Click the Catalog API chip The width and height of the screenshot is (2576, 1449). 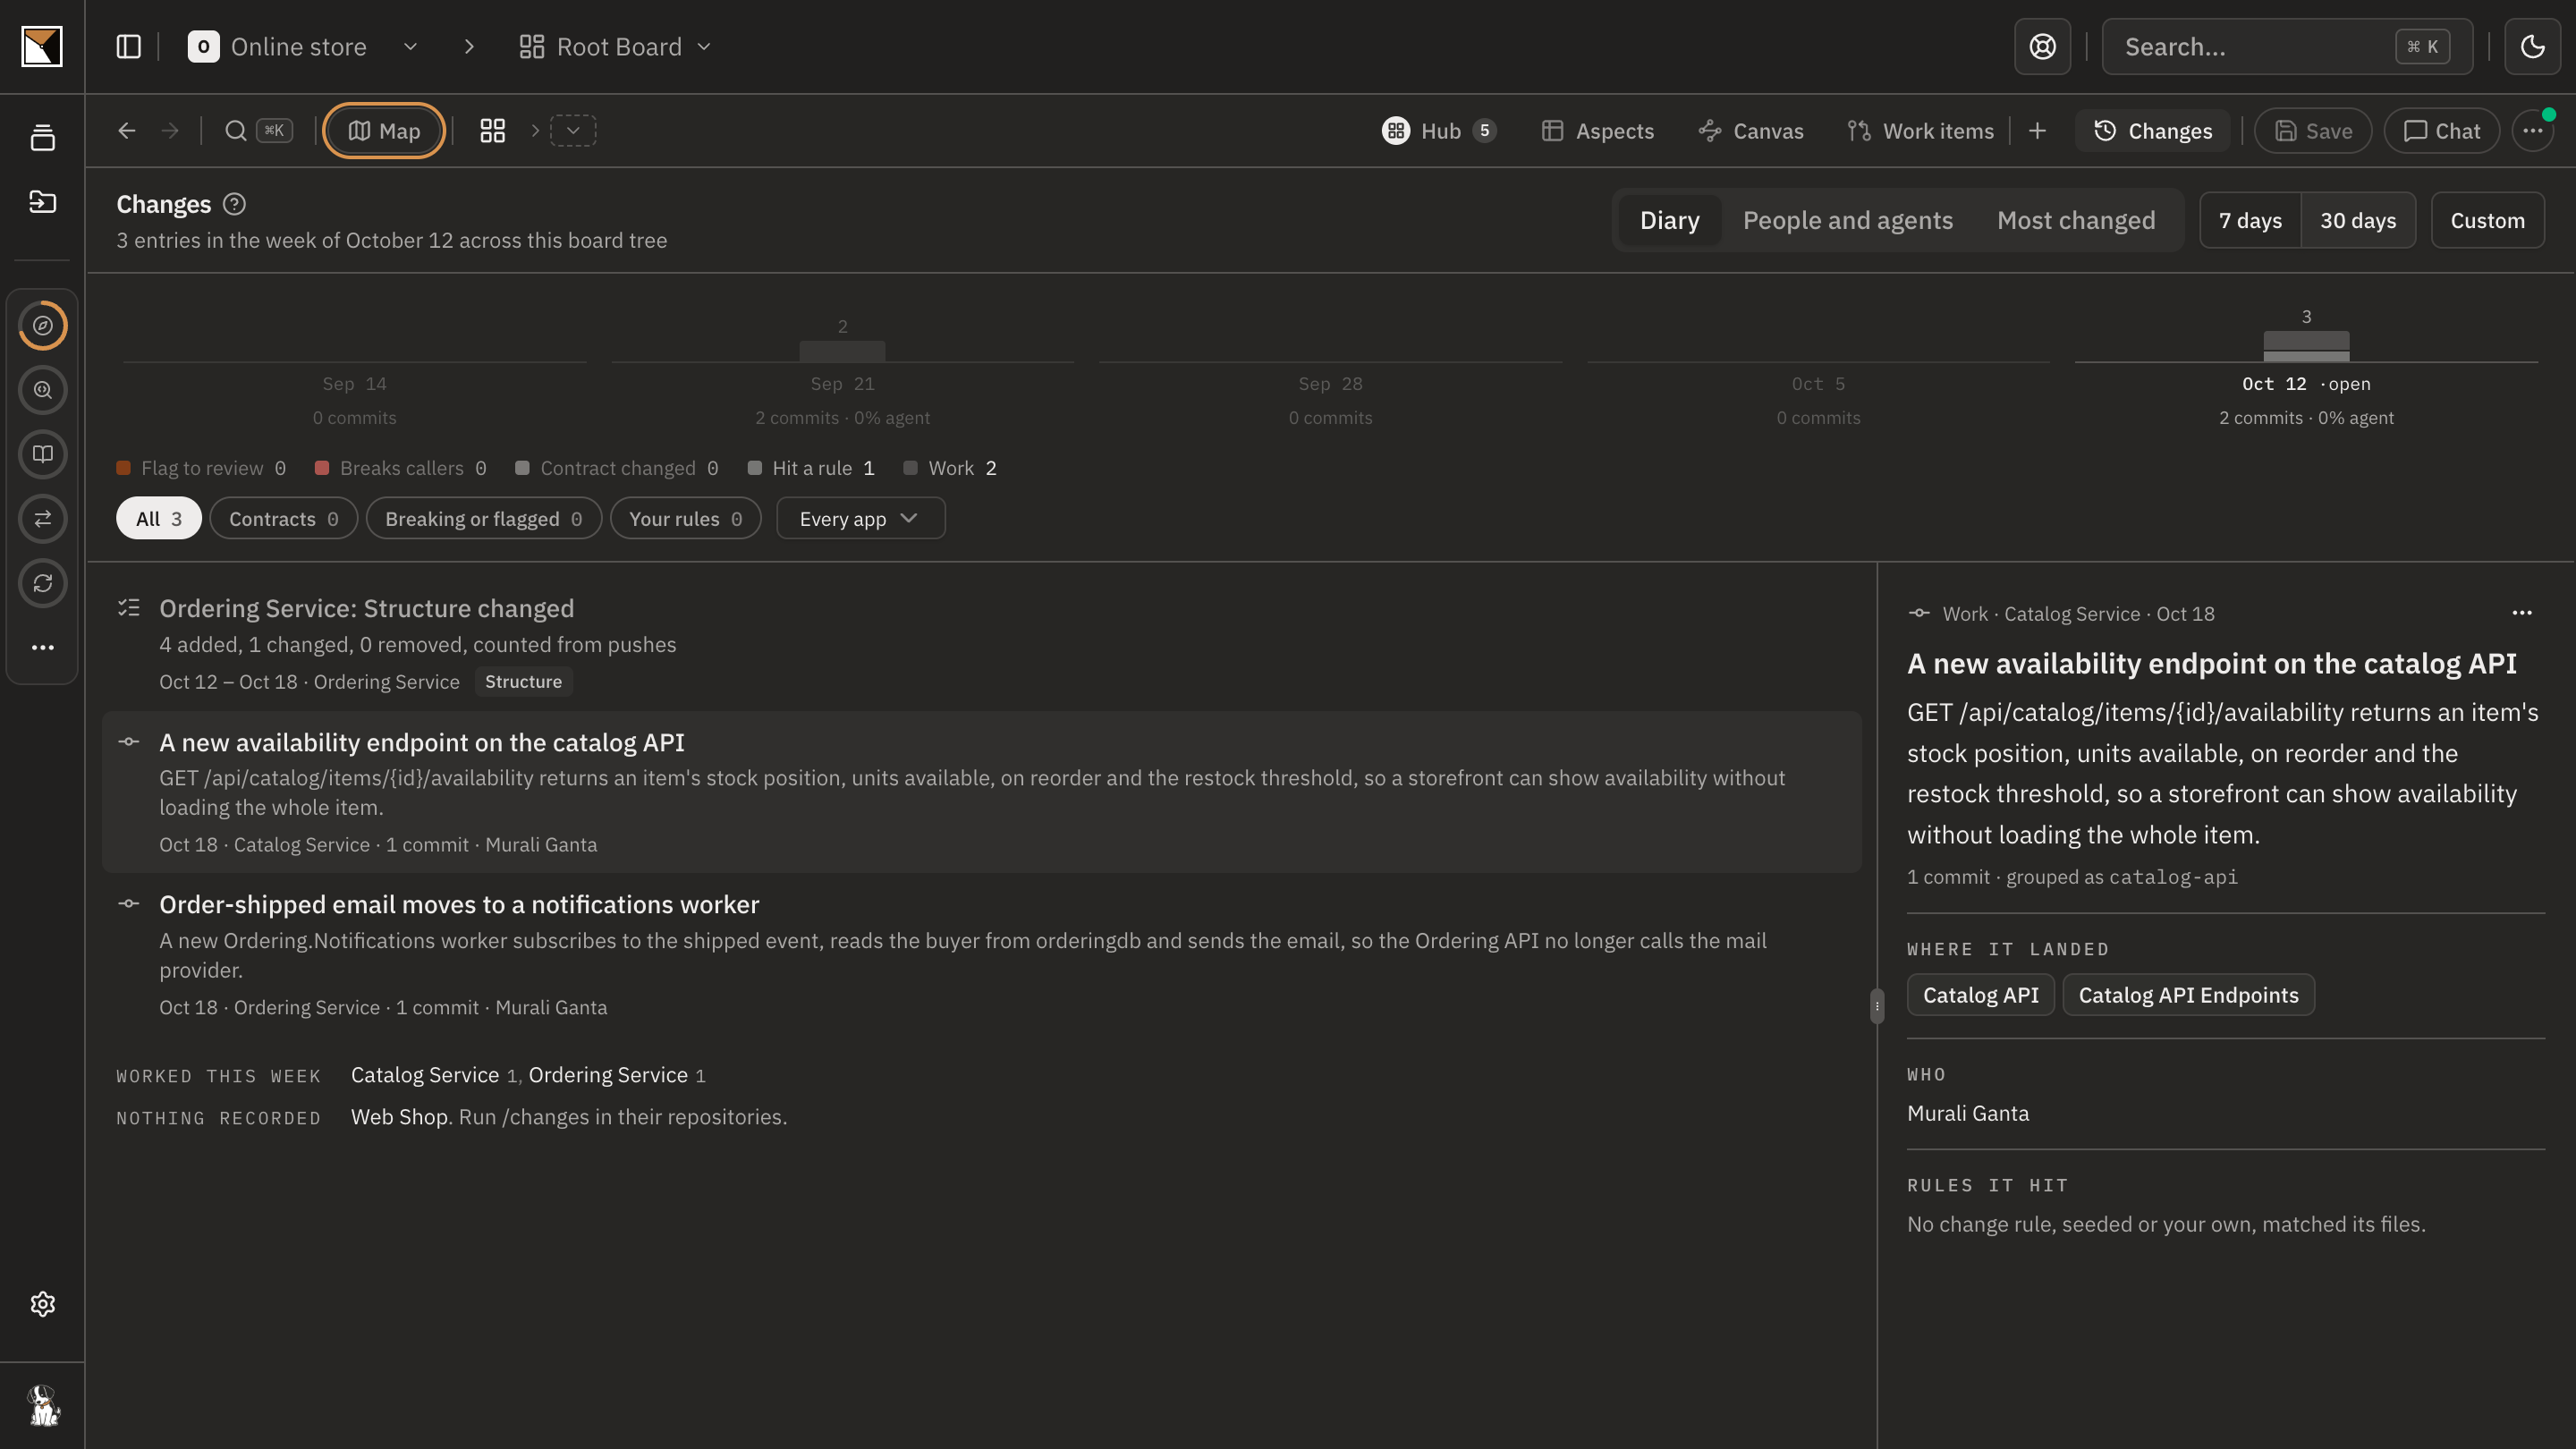(x=1980, y=995)
